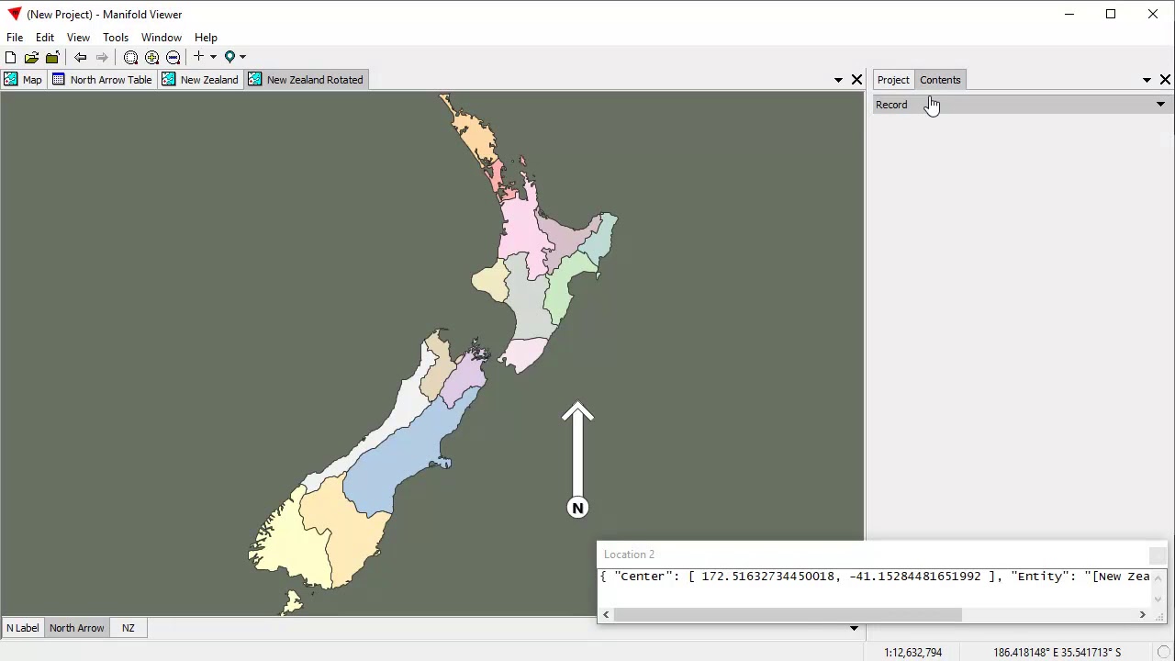Switch to the Contents pane tab
The height and width of the screenshot is (661, 1175).
[x=940, y=80]
